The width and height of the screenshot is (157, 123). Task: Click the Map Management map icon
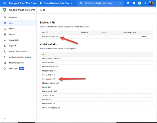pyautogui.click(x=5, y=63)
